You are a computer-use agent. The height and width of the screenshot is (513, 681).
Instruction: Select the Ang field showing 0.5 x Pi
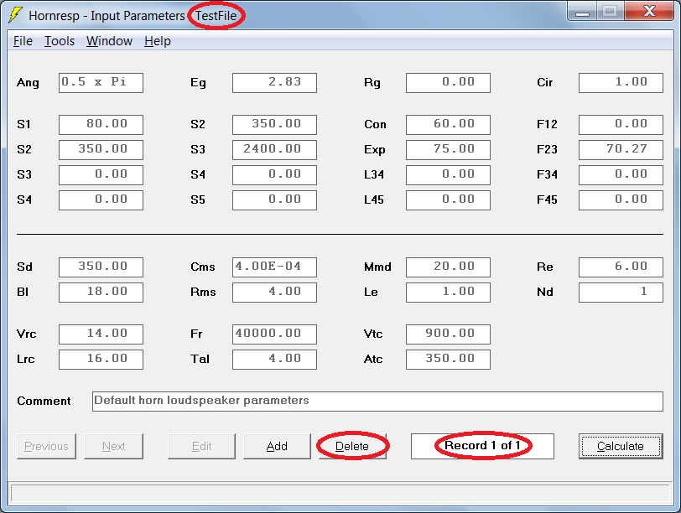pos(101,83)
